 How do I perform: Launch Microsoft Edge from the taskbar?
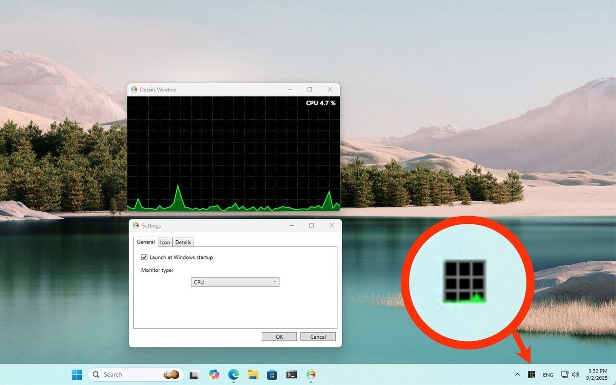click(233, 374)
